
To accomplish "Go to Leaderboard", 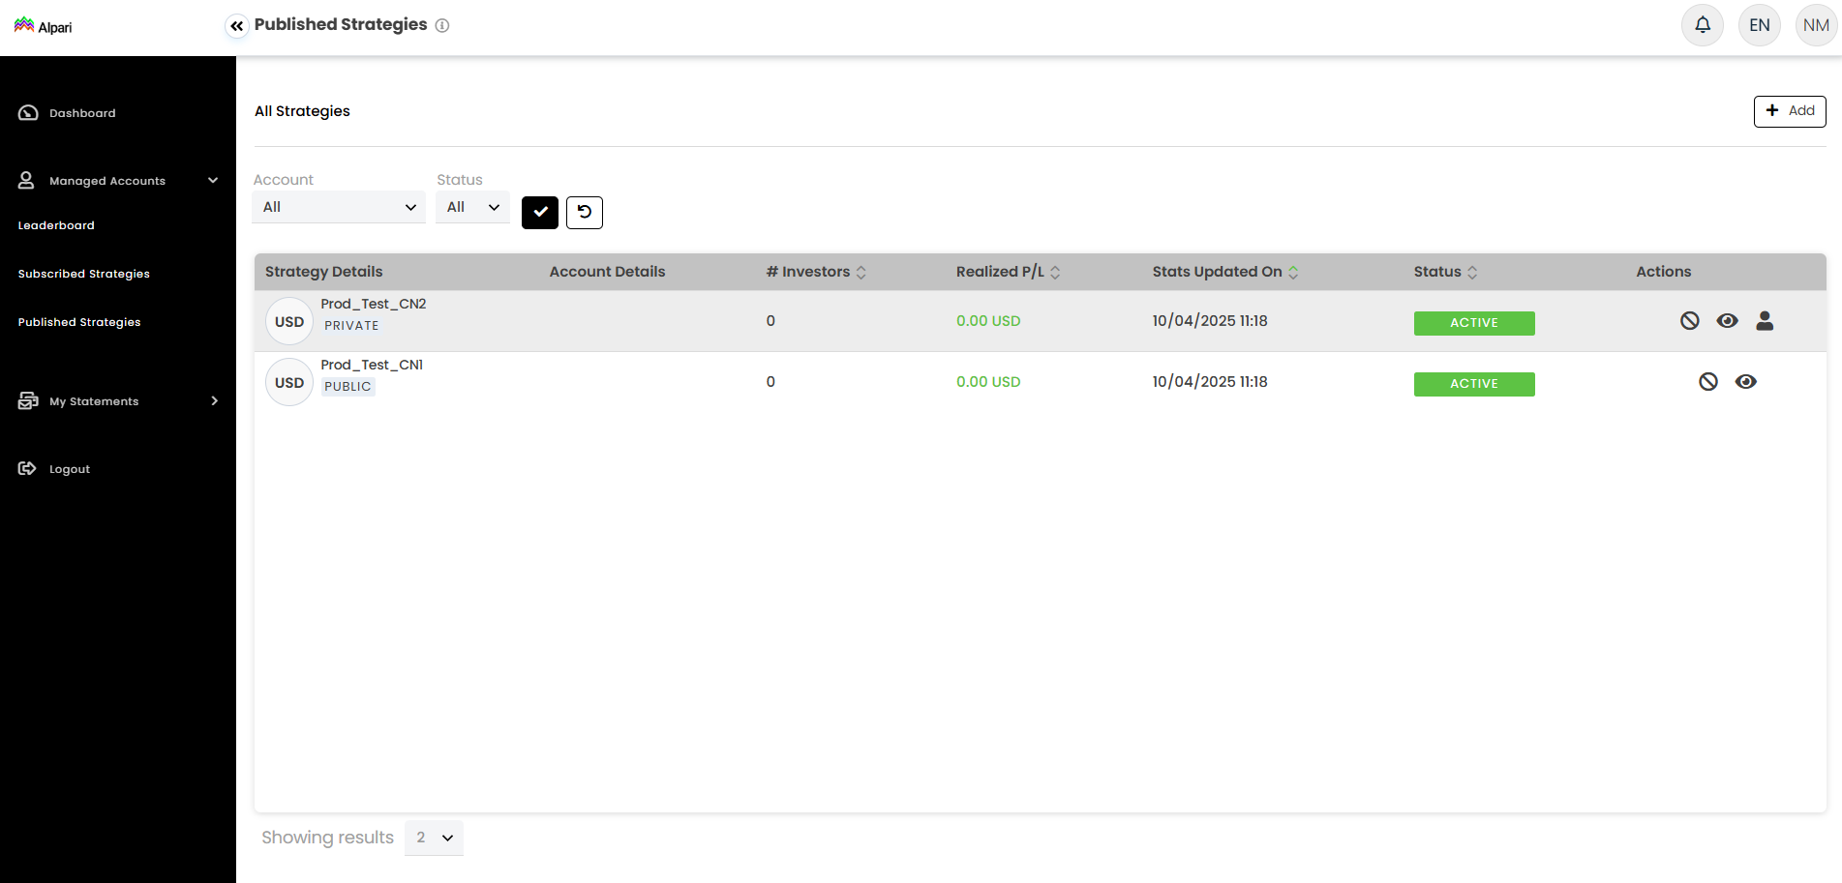I will [x=56, y=225].
